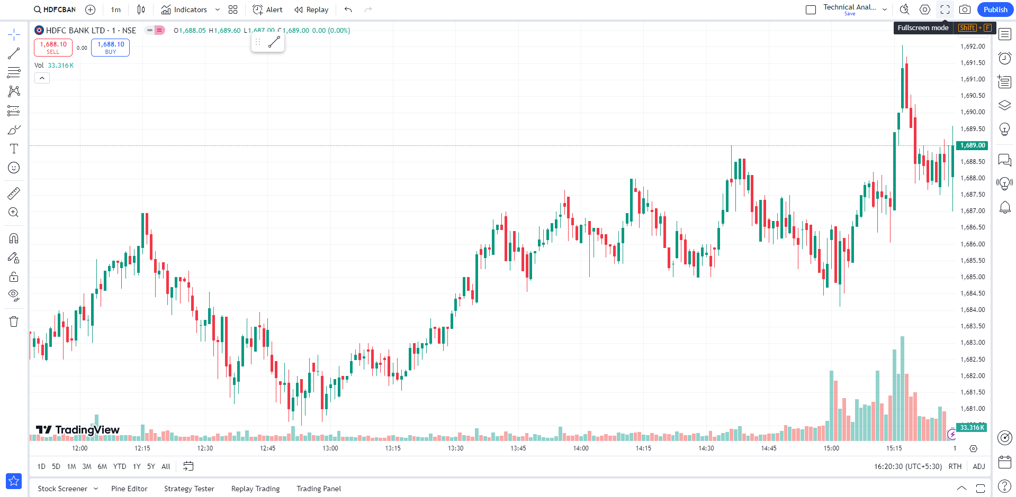The image size is (1016, 497).
Task: Select the crosshair cursor tool
Action: pos(14,35)
